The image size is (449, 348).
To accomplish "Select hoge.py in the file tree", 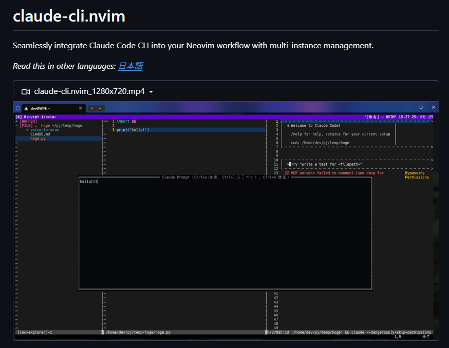I will click(x=38, y=139).
